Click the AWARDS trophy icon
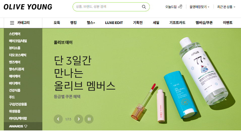 click(x=26, y=126)
